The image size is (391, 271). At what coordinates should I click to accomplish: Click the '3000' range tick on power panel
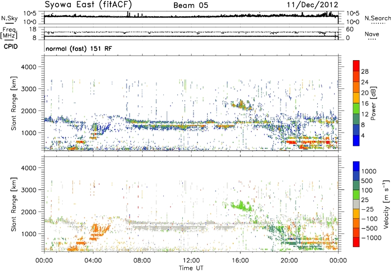29,89
